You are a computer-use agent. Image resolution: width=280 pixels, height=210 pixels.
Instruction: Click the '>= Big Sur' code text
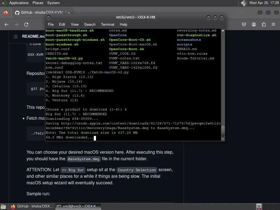(73, 170)
